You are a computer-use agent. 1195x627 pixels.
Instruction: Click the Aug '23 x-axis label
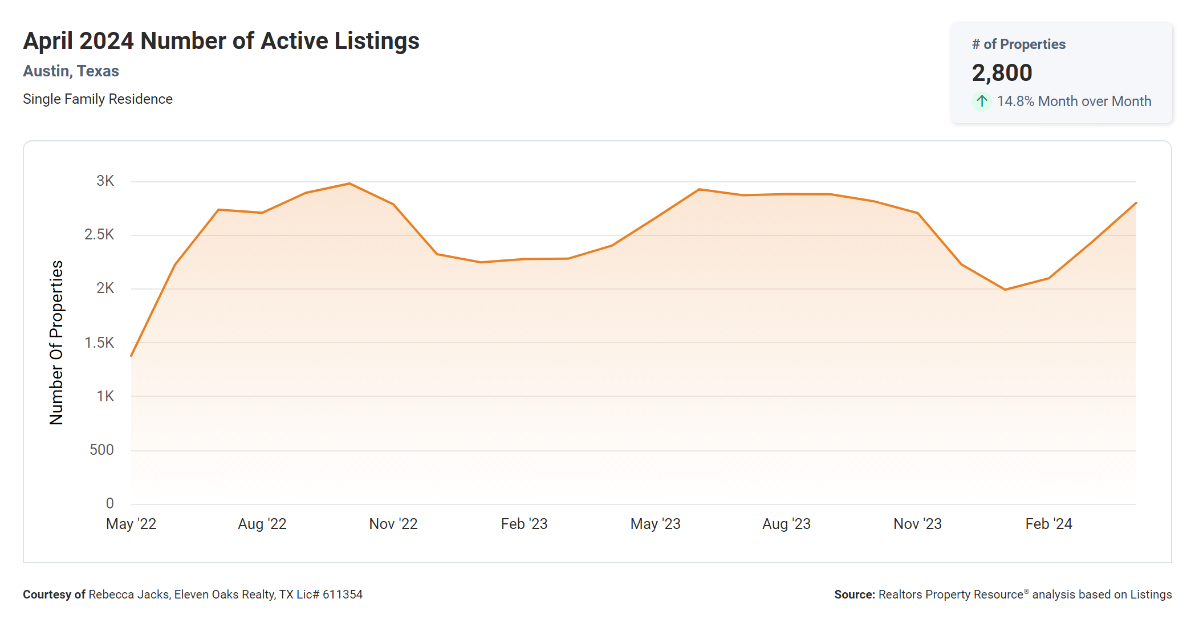[x=786, y=524]
